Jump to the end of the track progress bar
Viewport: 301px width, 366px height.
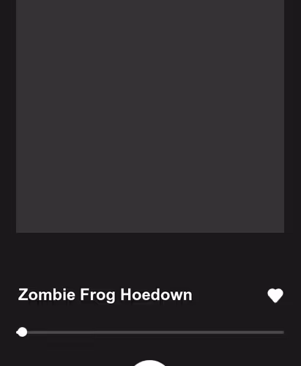pos(283,332)
